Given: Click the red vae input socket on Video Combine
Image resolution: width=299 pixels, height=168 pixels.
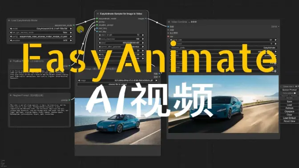Looking at the screenshot, I should click(168, 36).
